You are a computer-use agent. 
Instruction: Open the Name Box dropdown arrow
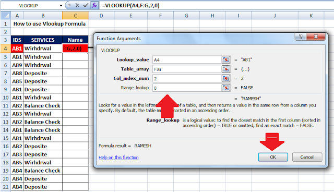61,6
